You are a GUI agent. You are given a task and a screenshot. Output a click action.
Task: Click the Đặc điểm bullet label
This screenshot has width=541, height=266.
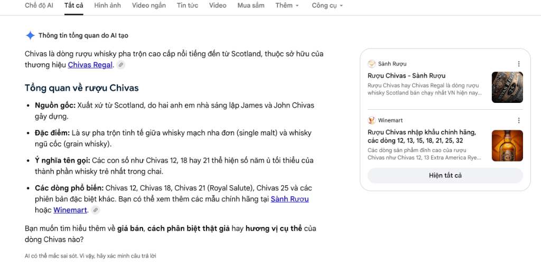pos(52,132)
